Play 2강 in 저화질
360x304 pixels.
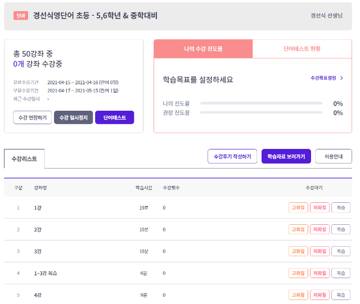319,229
